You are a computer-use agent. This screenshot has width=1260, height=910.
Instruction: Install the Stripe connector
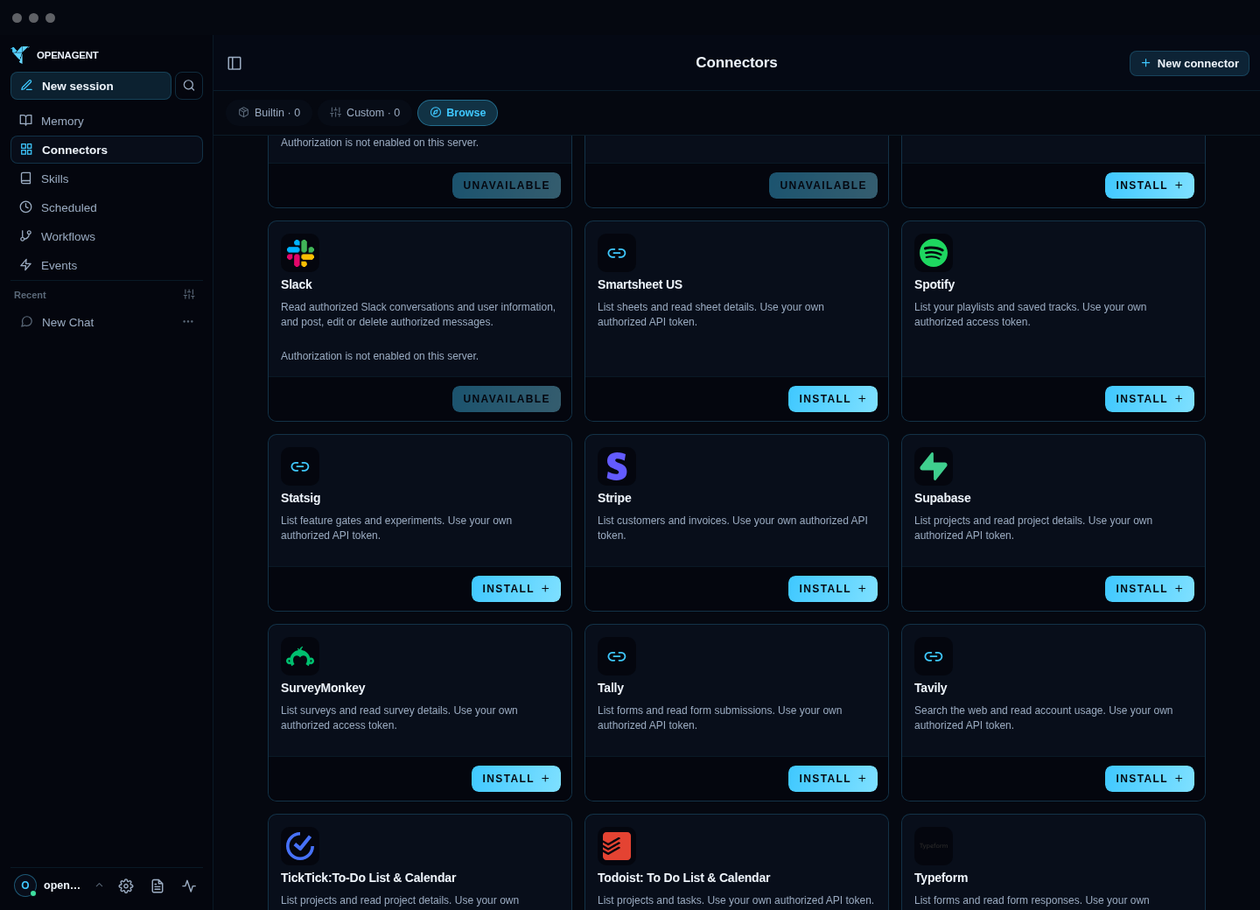[x=833, y=589]
